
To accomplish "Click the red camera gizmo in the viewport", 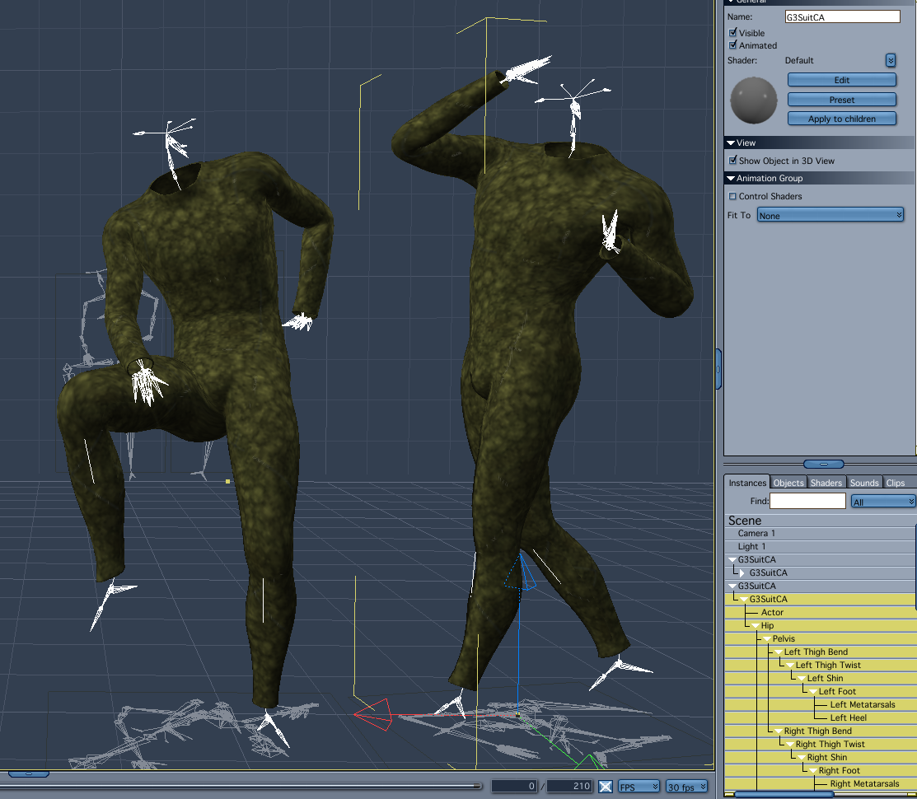I will [374, 714].
